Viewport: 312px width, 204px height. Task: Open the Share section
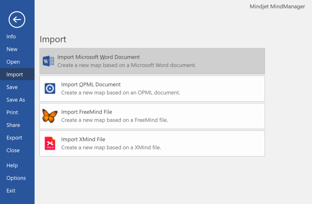[x=13, y=125]
